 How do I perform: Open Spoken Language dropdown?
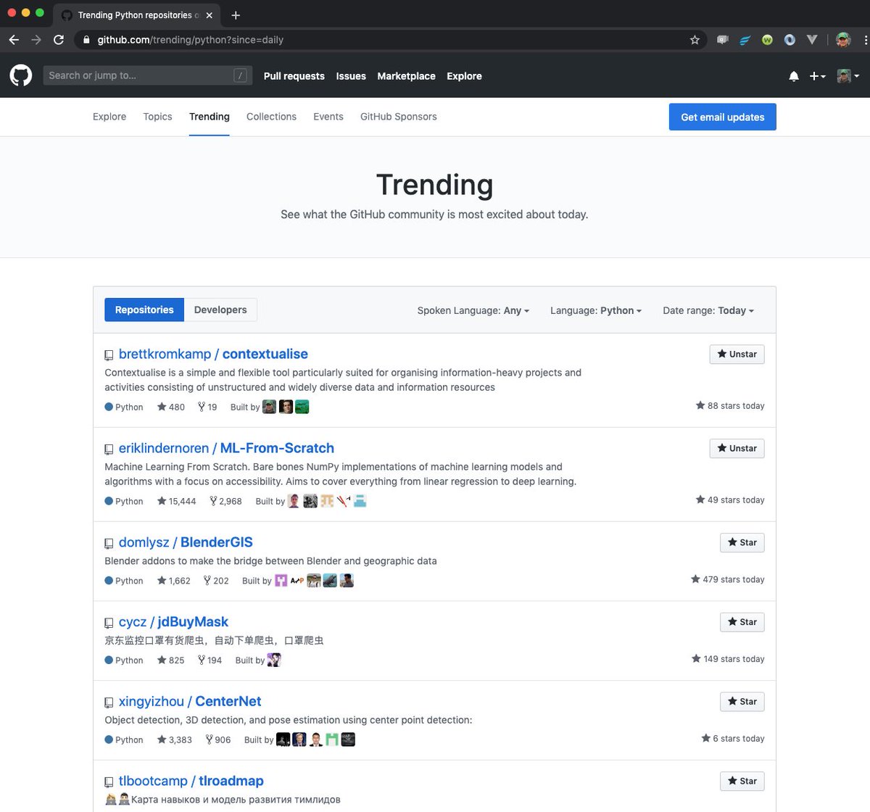(x=473, y=310)
